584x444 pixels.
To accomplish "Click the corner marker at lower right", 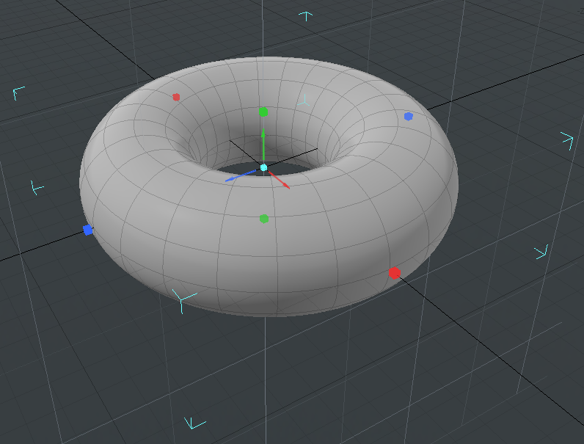I will coord(541,252).
